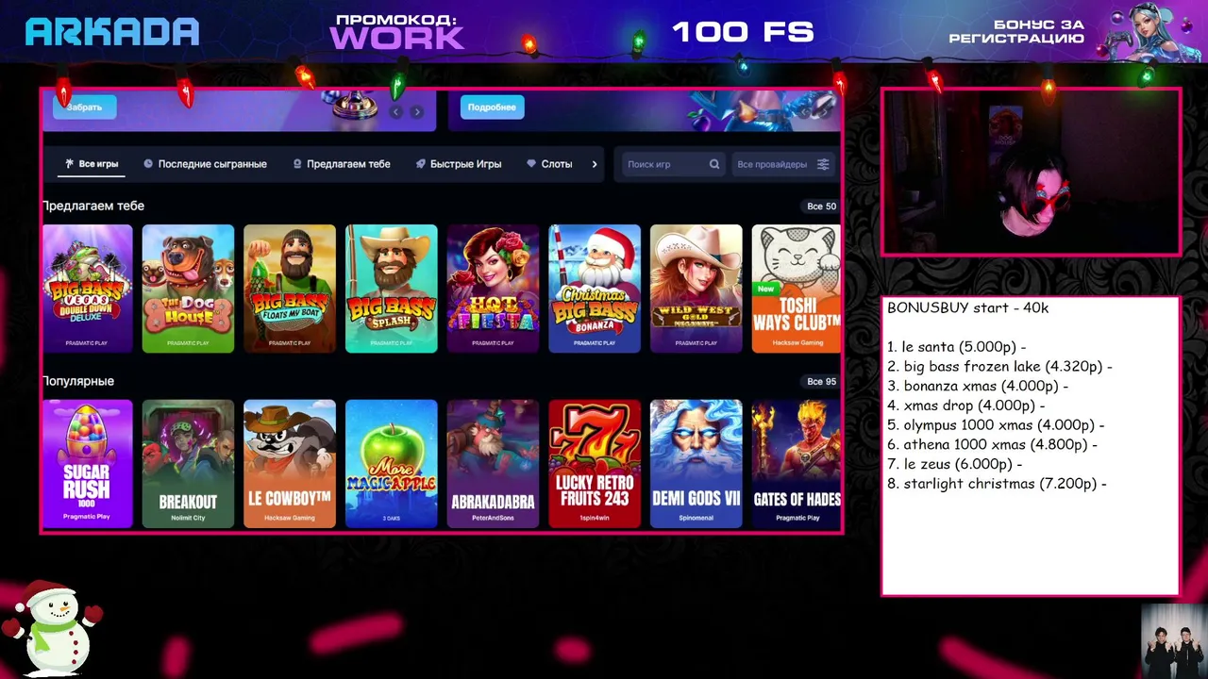
Task: Launch Breakout by Nolimit City
Action: click(188, 464)
